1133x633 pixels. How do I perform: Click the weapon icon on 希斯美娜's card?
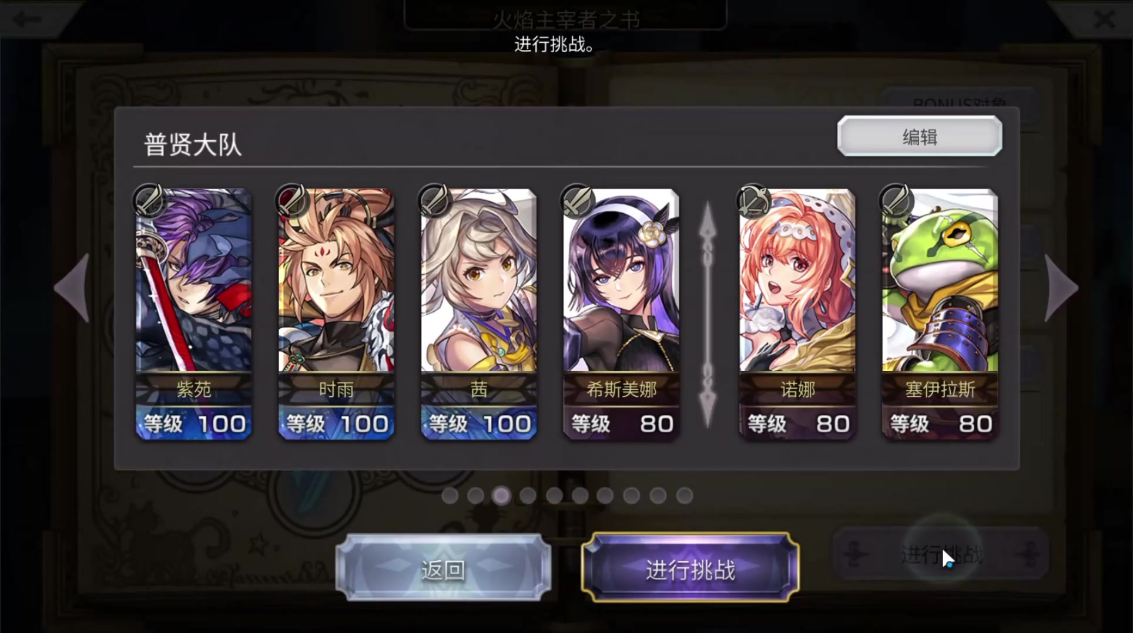click(577, 201)
